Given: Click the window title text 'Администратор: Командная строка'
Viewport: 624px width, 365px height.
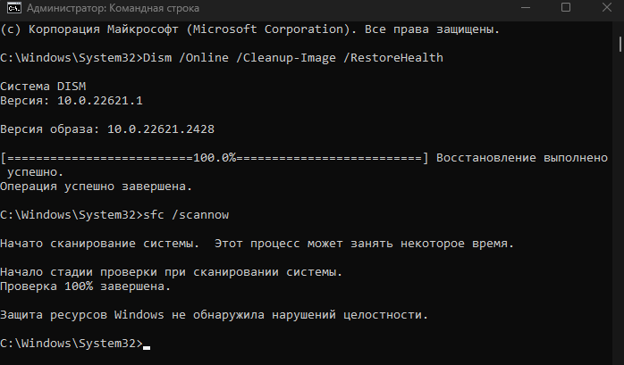Looking at the screenshot, I should click(113, 8).
